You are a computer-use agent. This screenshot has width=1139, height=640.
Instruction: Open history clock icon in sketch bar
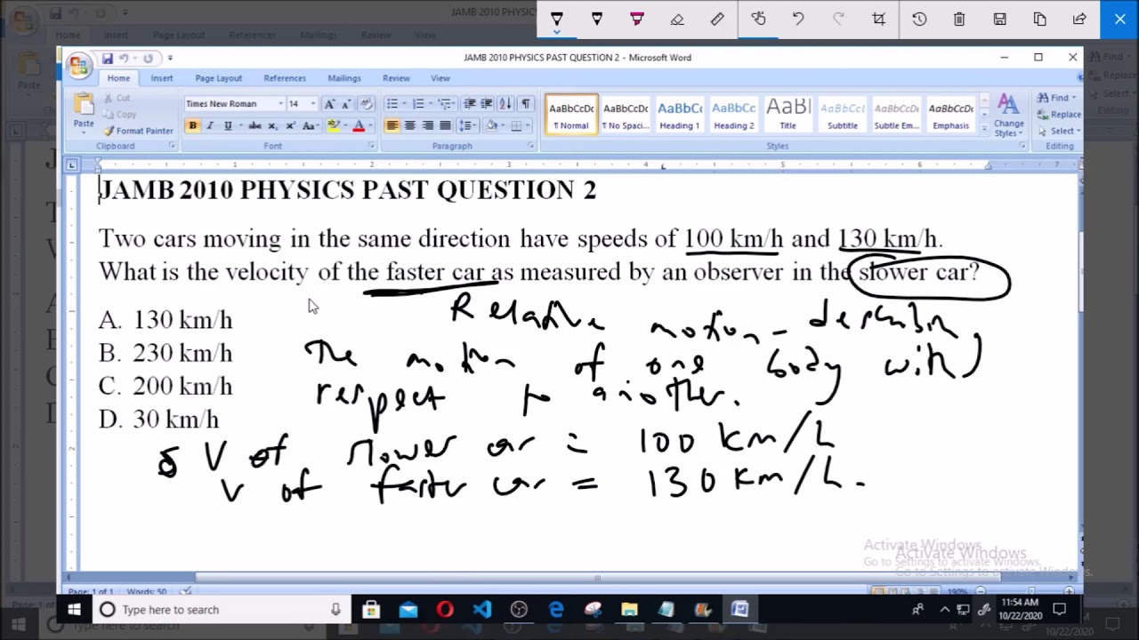(x=919, y=19)
